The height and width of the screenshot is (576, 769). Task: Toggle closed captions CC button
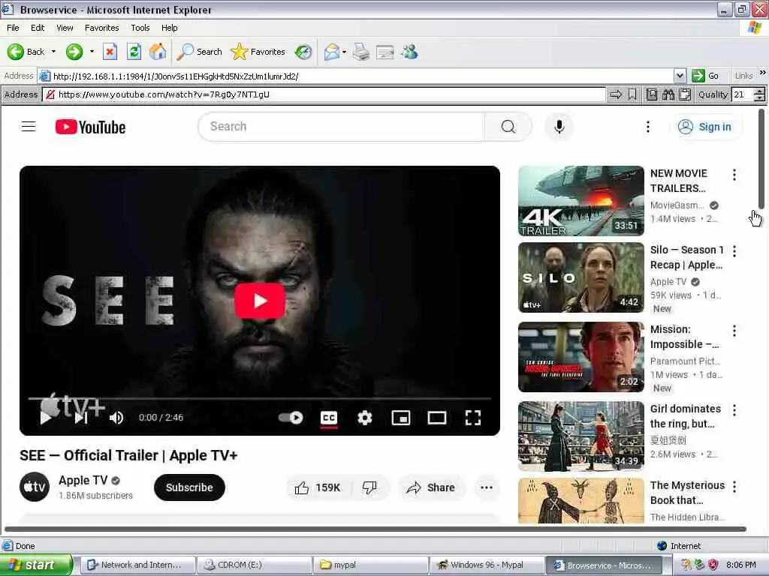pos(329,418)
